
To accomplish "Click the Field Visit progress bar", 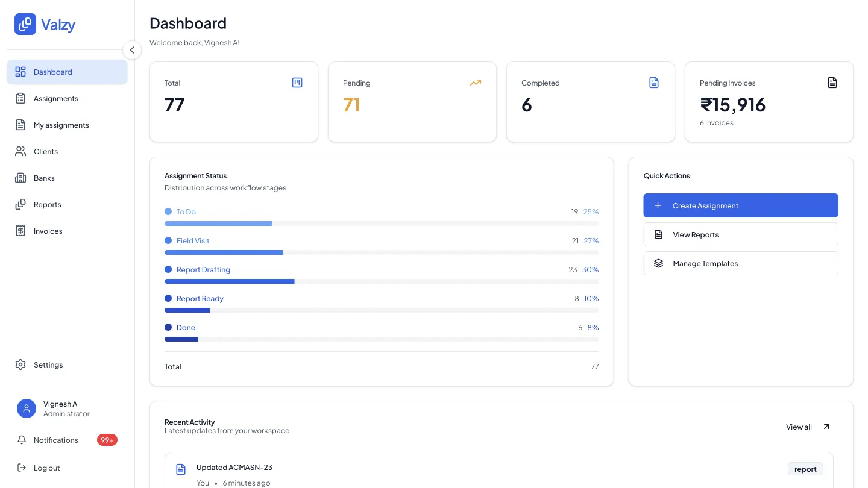I will (x=382, y=252).
